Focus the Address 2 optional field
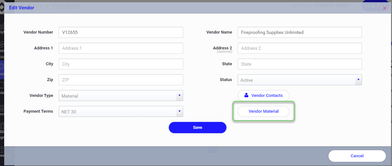392x166 pixels. pos(300,48)
